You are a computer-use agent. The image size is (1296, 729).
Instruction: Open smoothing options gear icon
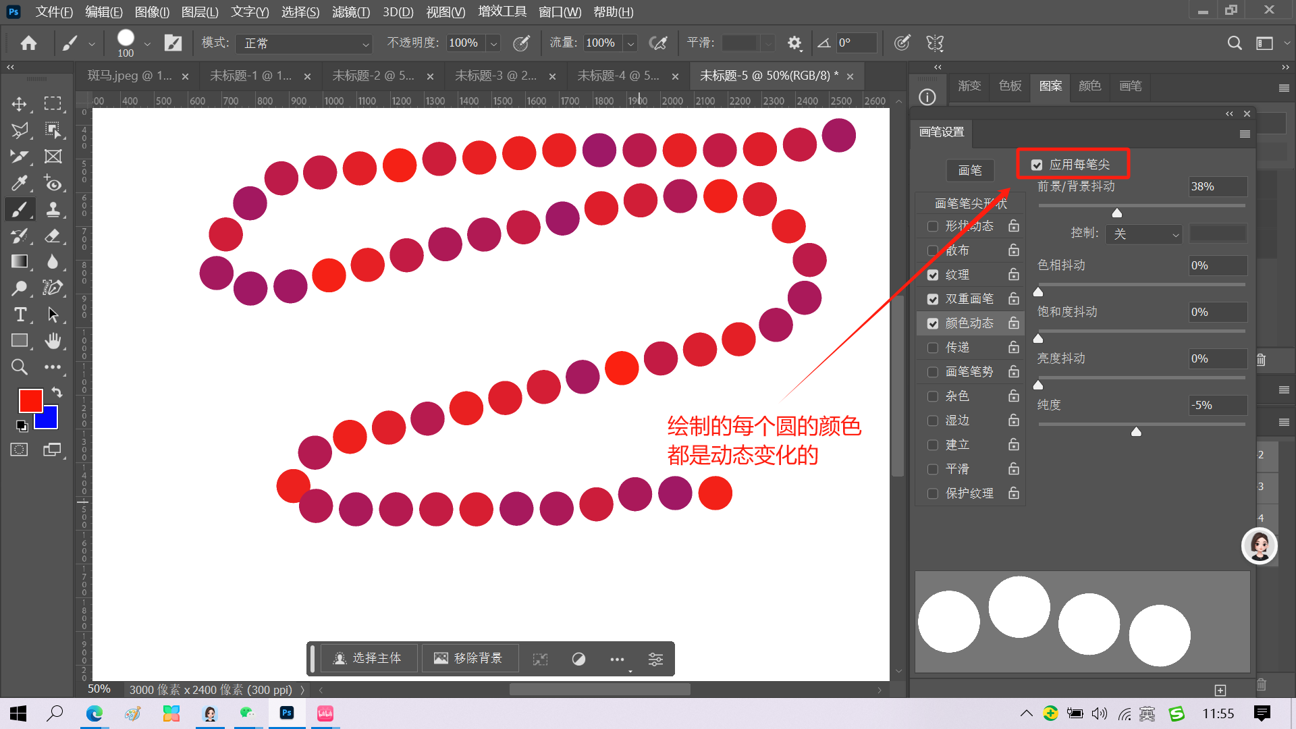point(794,43)
